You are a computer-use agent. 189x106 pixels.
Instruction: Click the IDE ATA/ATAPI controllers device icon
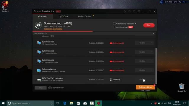pyautogui.click(x=39, y=79)
